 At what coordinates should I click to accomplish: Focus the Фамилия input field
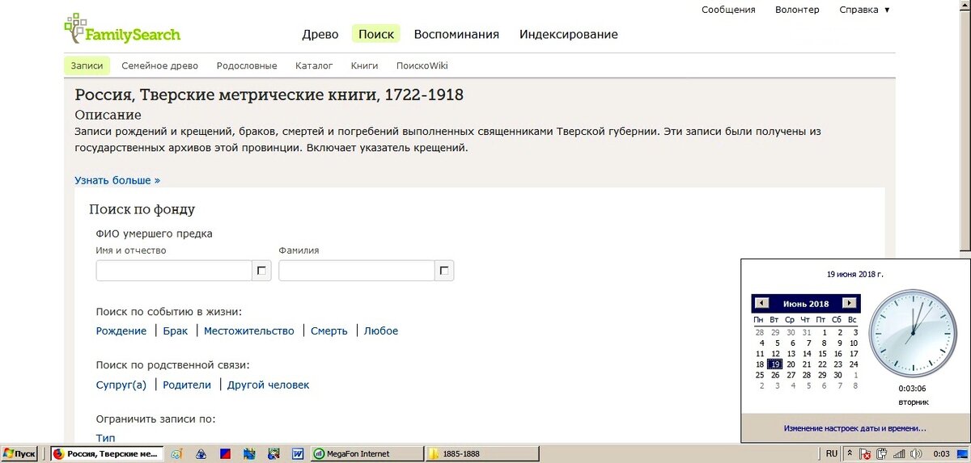(357, 271)
